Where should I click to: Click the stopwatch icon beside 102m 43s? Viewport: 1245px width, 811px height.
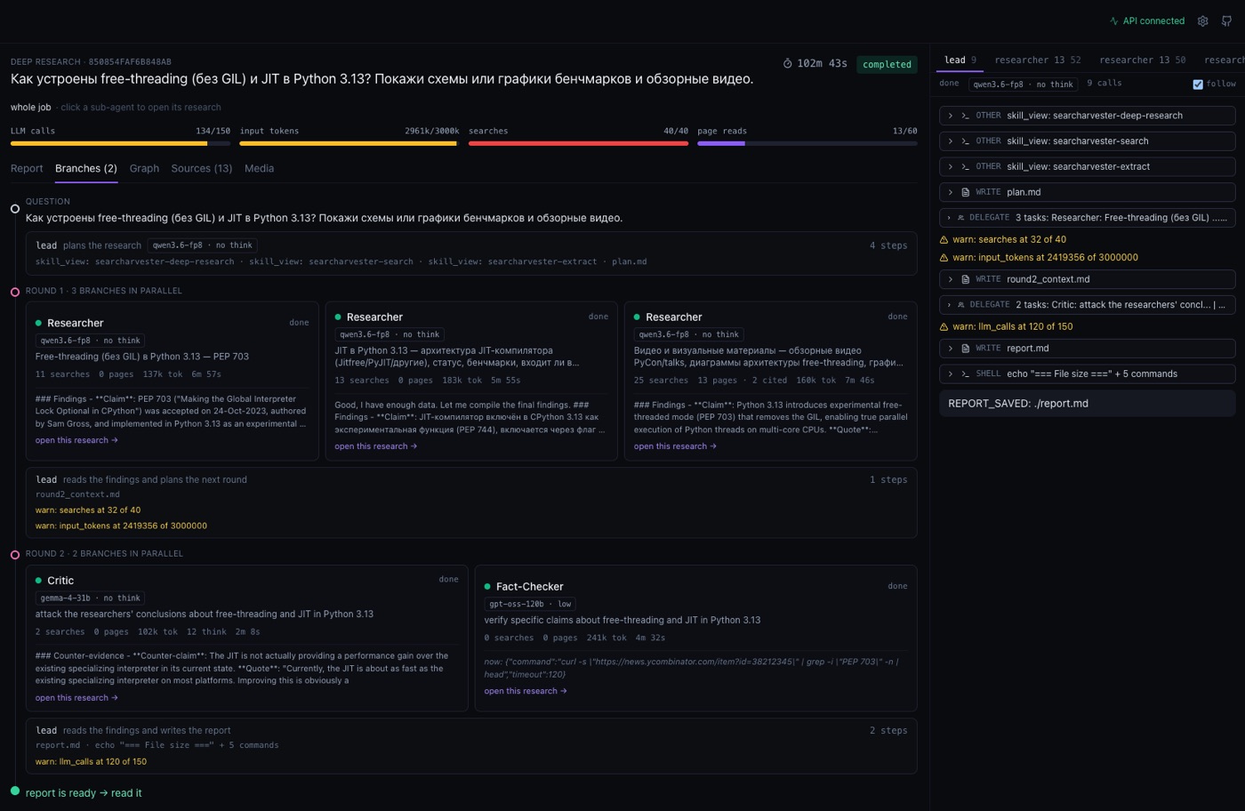coord(787,64)
